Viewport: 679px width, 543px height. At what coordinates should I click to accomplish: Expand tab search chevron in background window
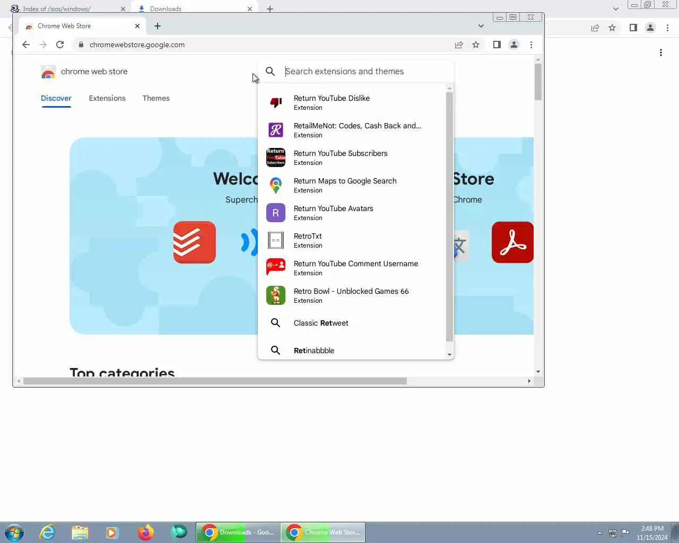616,8
